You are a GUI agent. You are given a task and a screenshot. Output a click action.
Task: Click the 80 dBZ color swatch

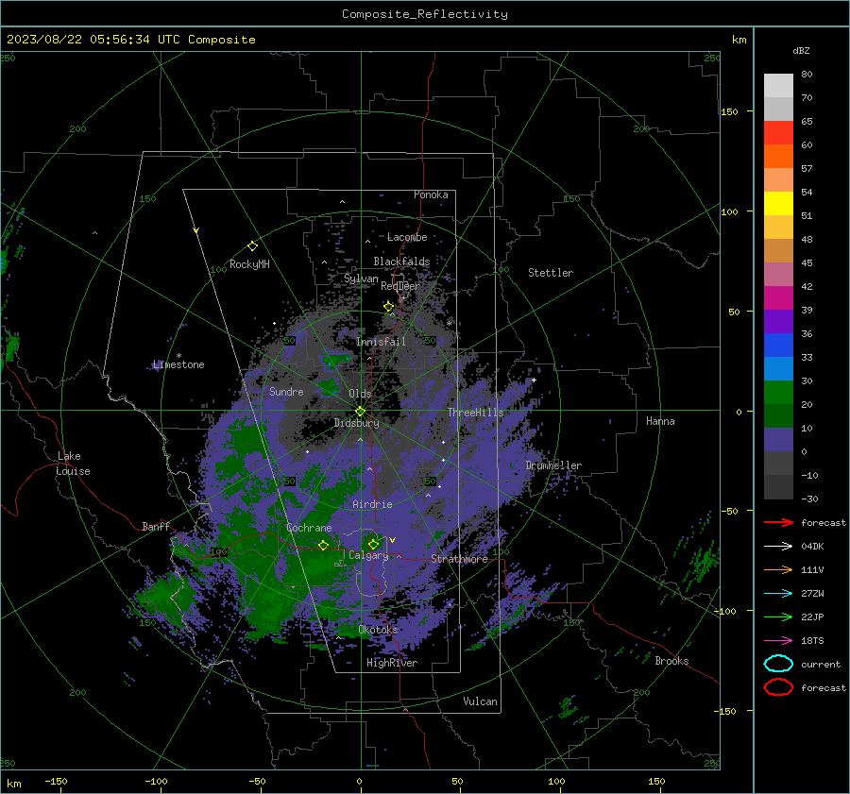tap(778, 86)
